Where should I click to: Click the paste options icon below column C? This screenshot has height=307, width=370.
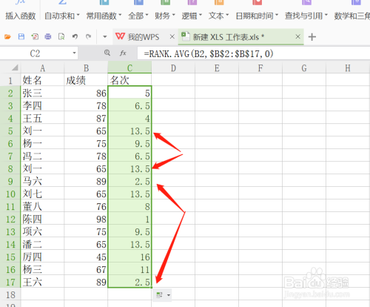[159, 295]
